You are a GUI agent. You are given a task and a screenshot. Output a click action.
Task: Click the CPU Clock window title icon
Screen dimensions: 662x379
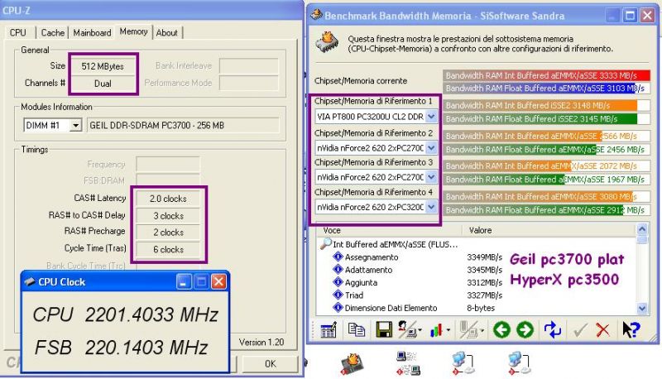pos(30,281)
